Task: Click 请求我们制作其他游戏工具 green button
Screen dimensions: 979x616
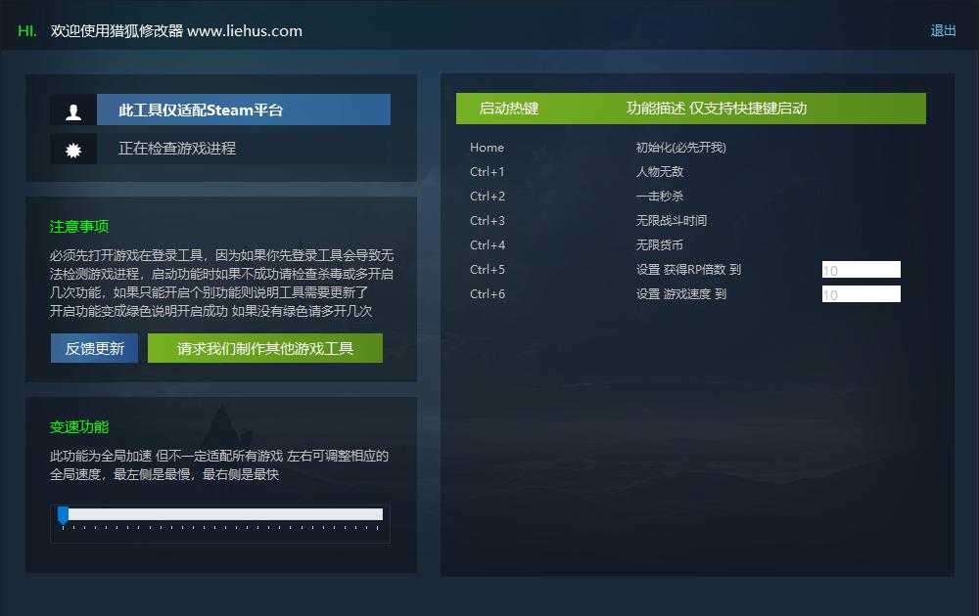Action: click(265, 348)
